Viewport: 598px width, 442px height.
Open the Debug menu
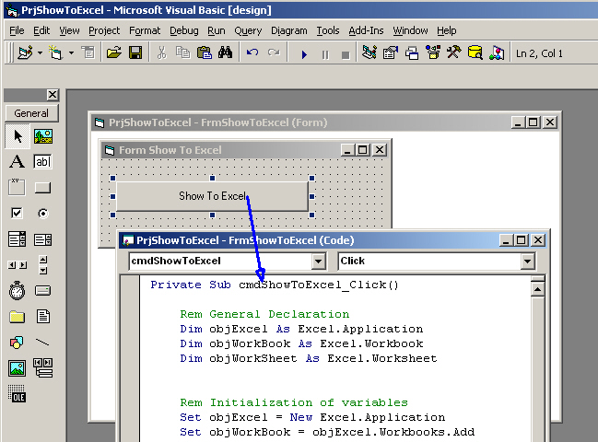(x=184, y=30)
